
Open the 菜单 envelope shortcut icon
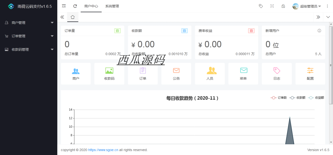tap(244, 70)
